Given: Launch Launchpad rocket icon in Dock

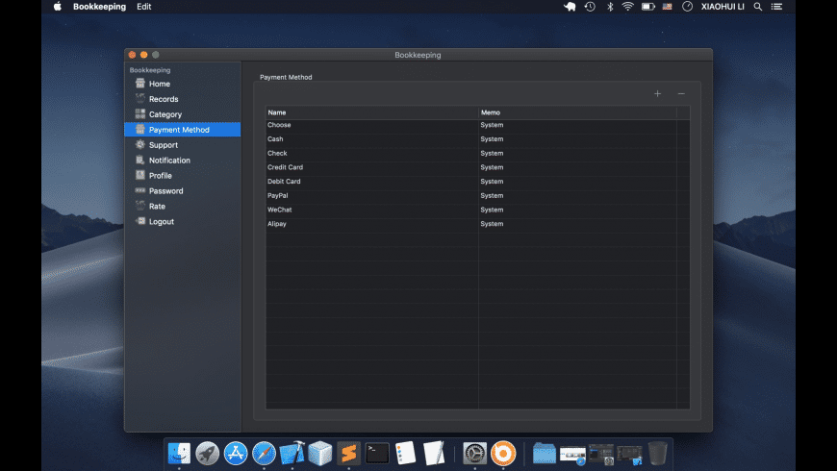Looking at the screenshot, I should 207,454.
